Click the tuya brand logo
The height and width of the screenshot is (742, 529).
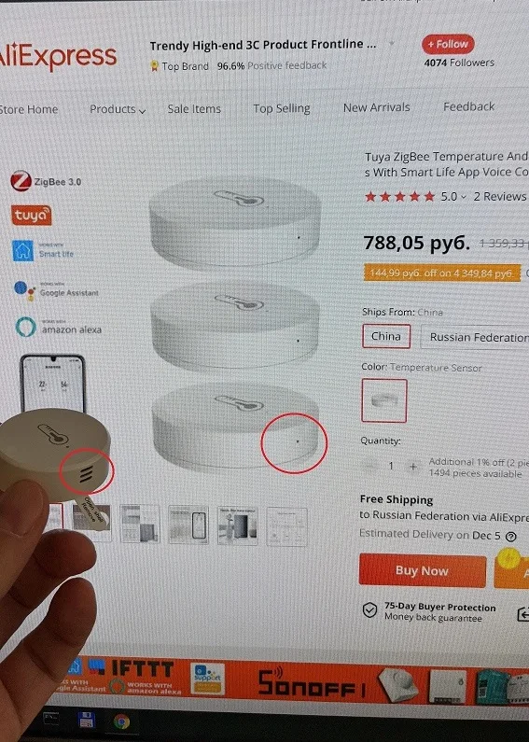(x=31, y=216)
